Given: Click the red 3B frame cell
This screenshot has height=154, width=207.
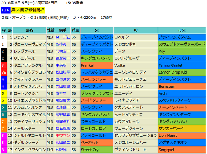Looking at the screenshot, I should click(x=4, y=72).
